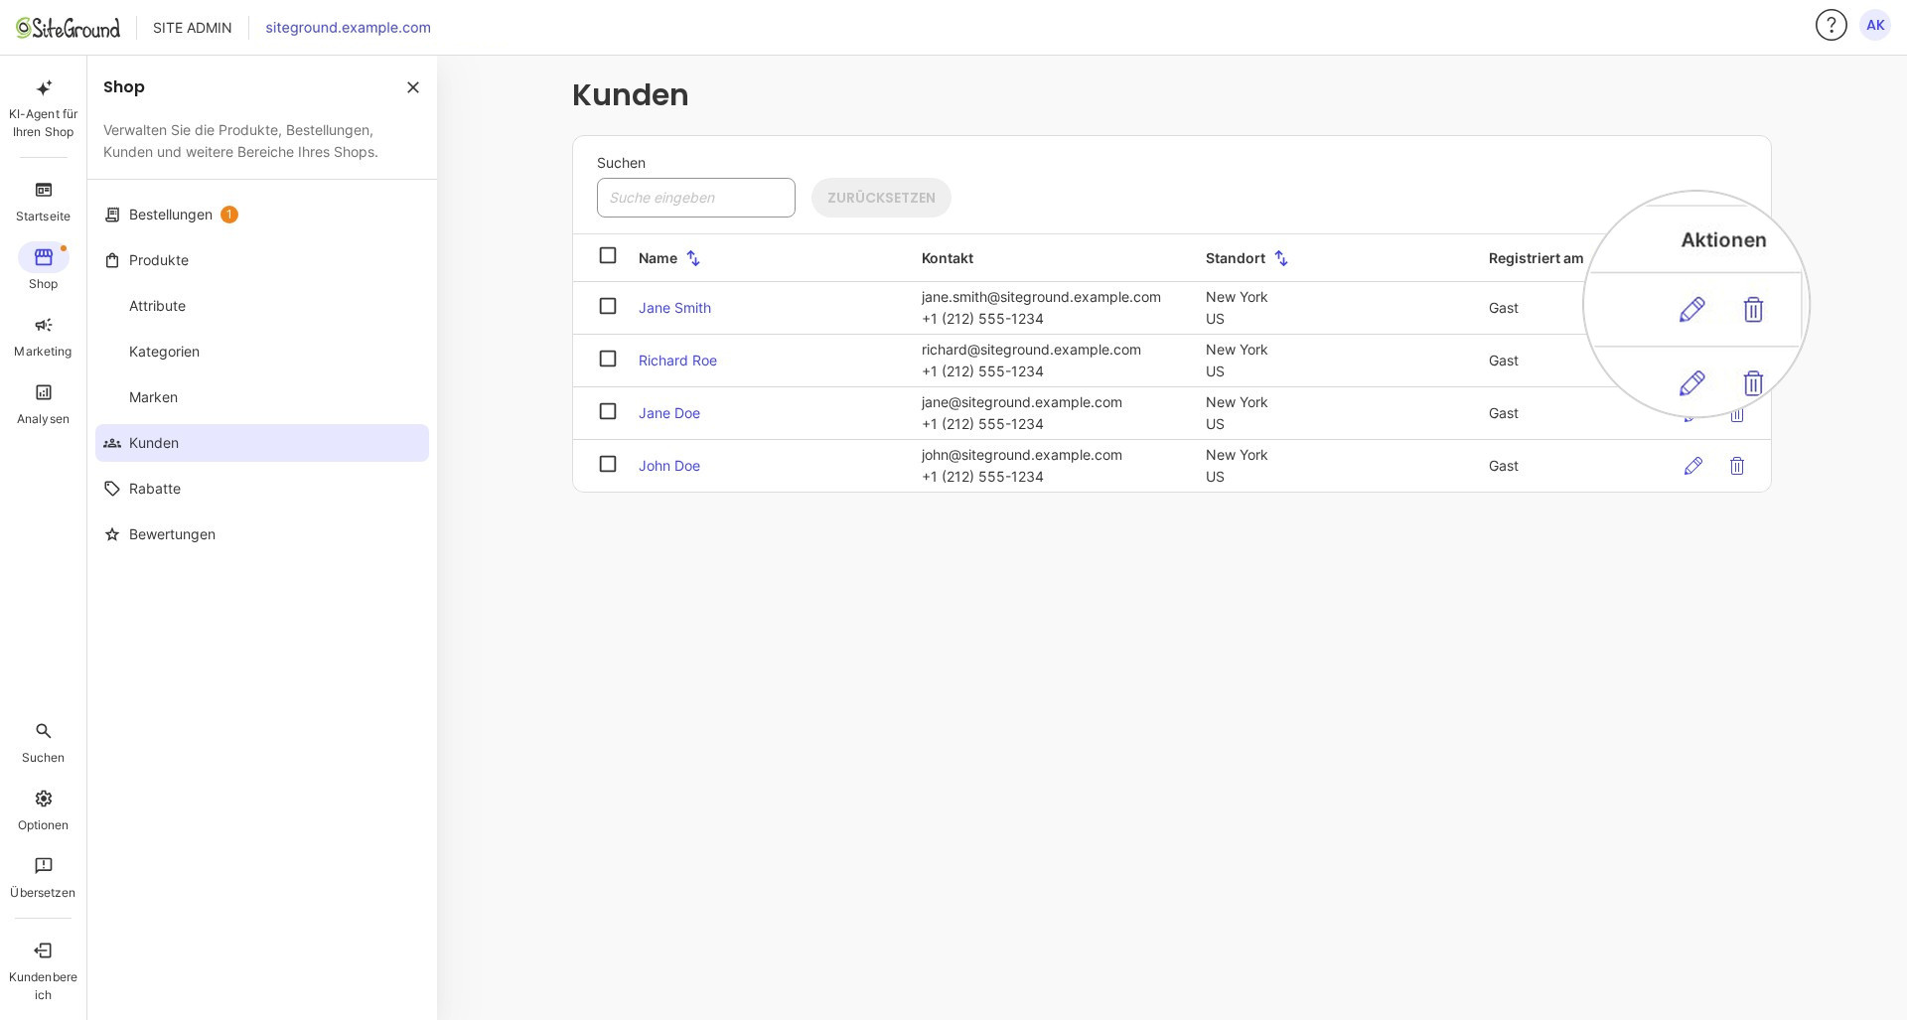
Task: Open the Kategorien submenu item
Action: pos(262,352)
